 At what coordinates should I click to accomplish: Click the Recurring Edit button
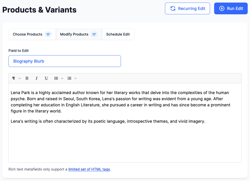point(187,8)
